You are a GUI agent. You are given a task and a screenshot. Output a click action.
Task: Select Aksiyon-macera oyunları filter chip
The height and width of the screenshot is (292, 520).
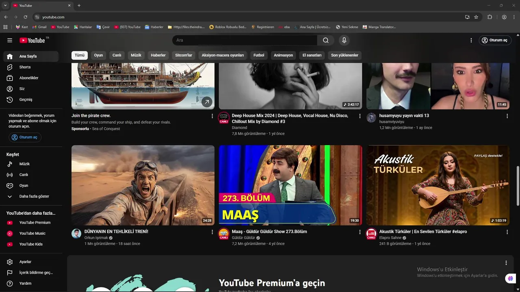[223, 55]
